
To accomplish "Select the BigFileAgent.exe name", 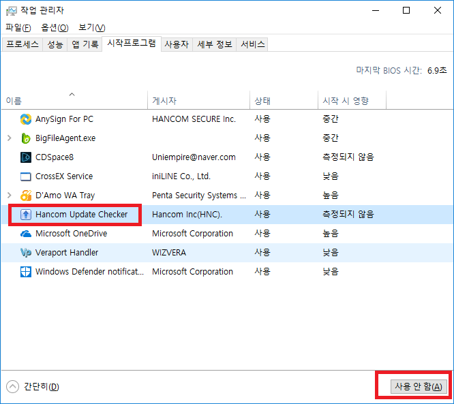I will (x=65, y=138).
